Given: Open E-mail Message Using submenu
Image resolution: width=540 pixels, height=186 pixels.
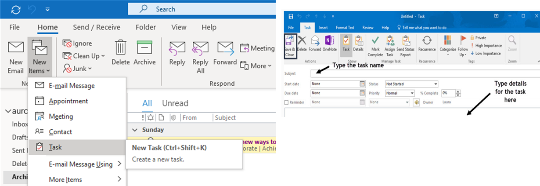Looking at the screenshot, I should click(77, 164).
